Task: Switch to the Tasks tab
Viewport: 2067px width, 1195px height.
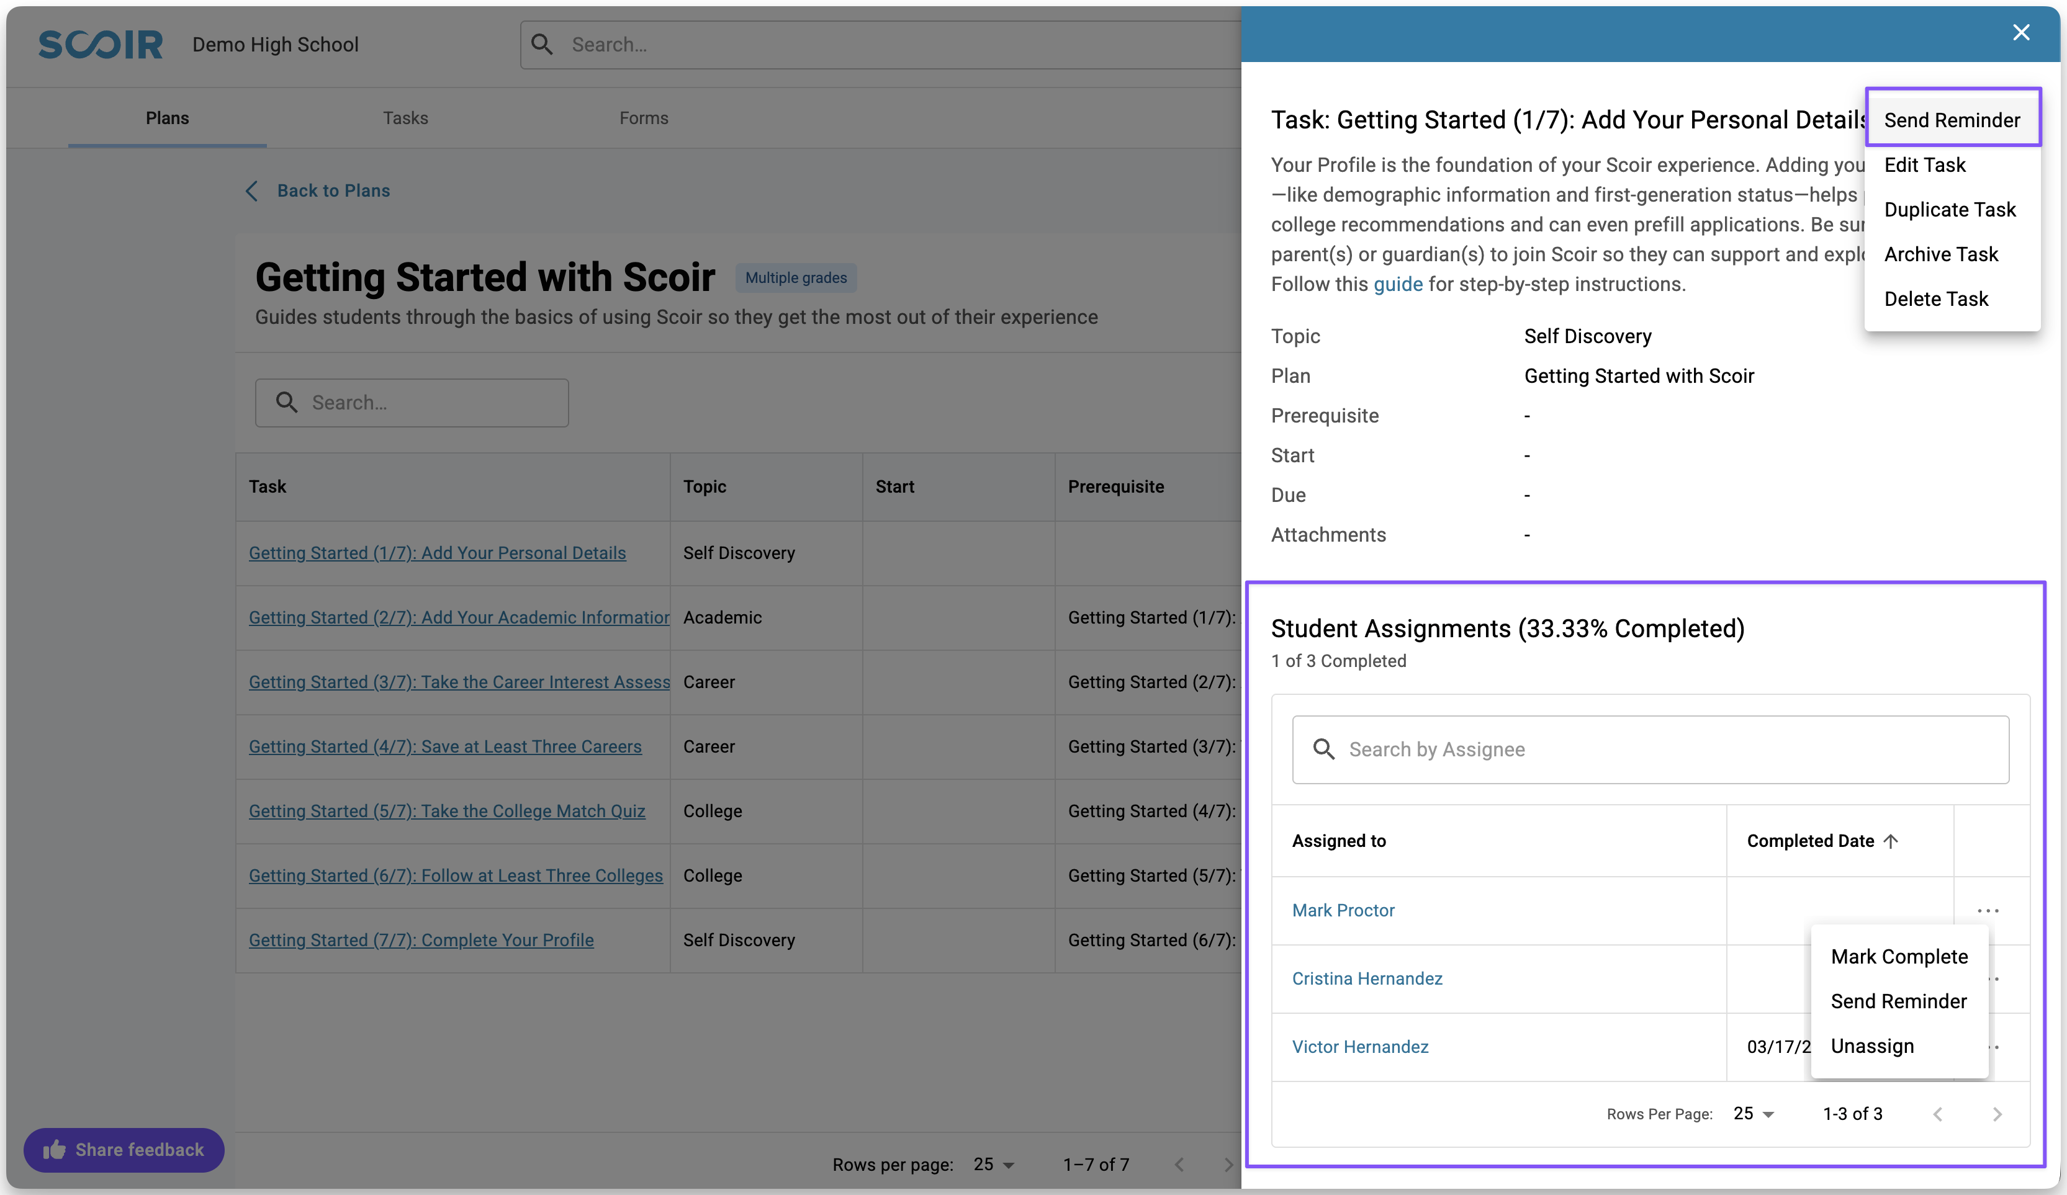Action: point(405,118)
